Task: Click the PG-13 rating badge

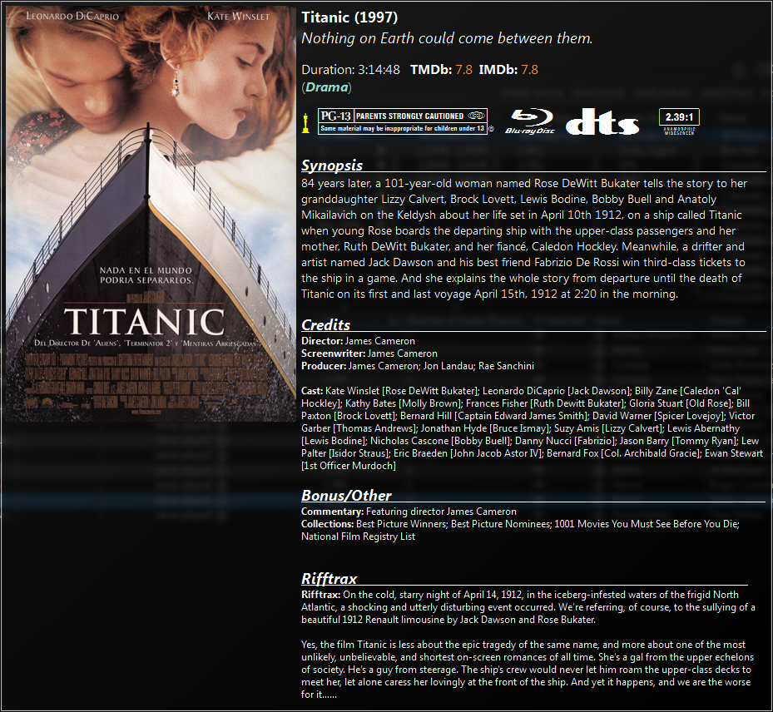Action: point(403,121)
